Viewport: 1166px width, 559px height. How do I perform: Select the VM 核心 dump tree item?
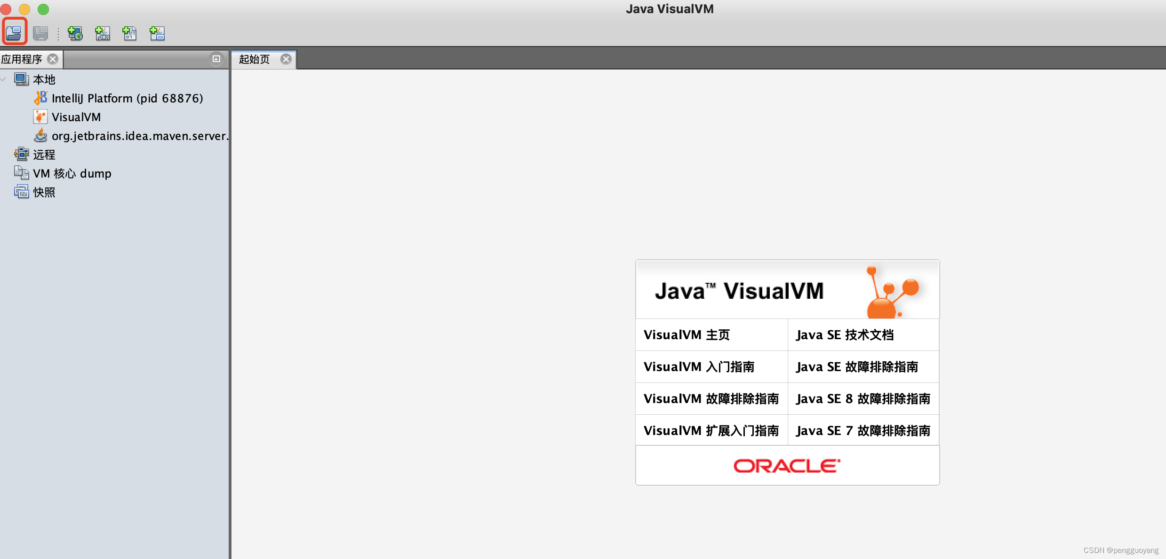(x=72, y=173)
